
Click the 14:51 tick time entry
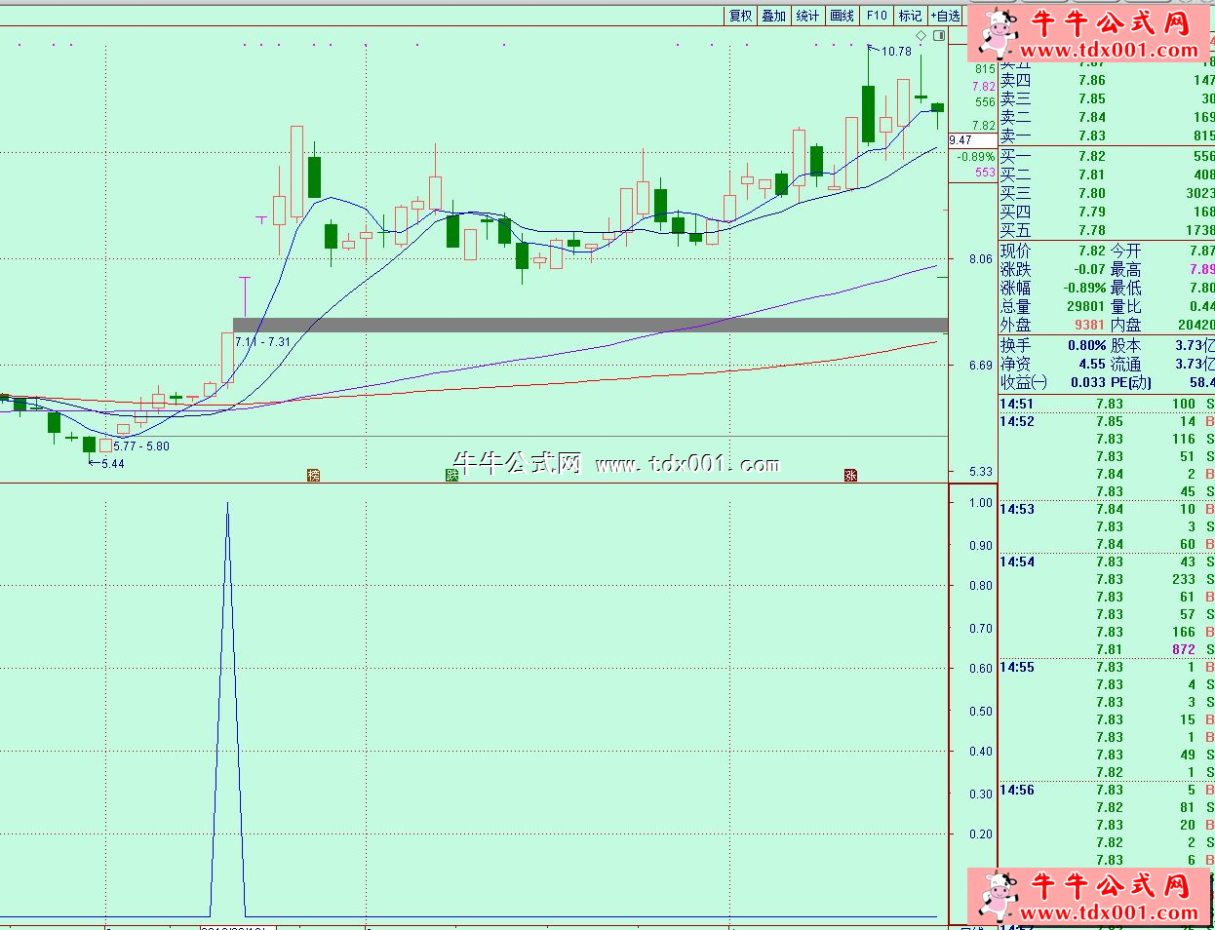point(1017,404)
